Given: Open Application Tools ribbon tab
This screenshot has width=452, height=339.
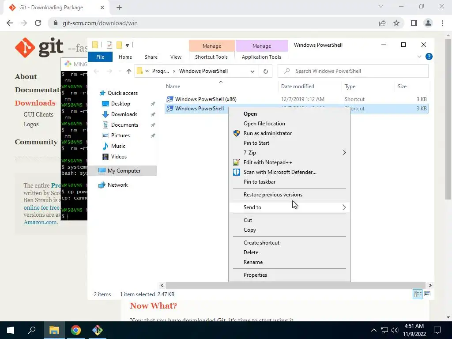Looking at the screenshot, I should [x=261, y=57].
